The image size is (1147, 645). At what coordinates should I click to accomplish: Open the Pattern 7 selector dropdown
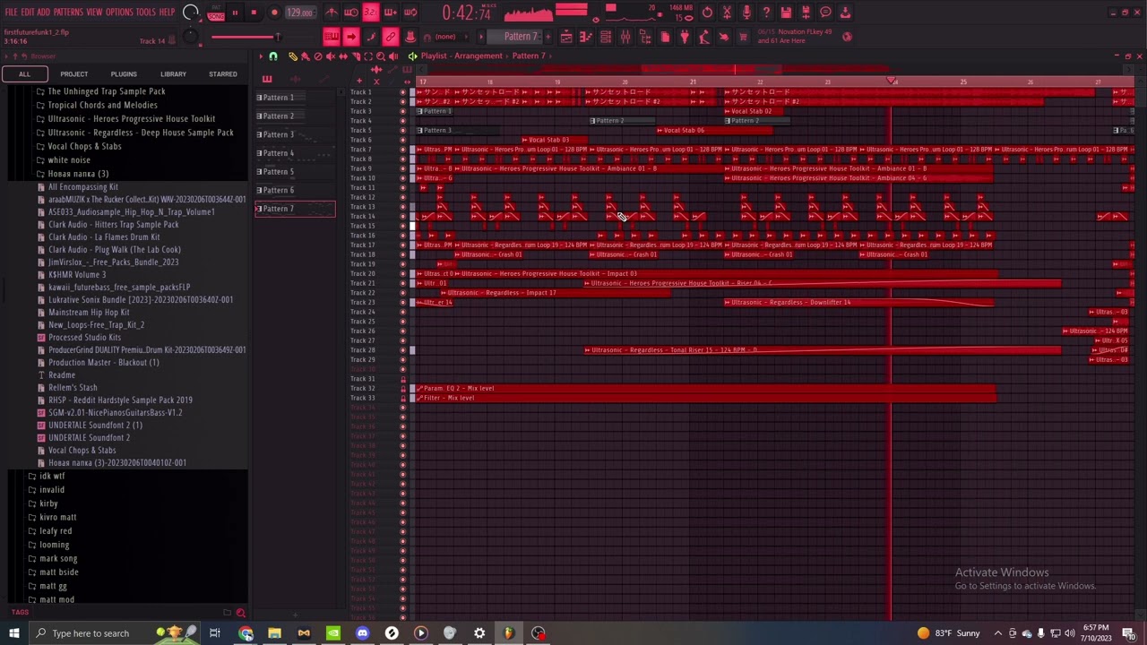[x=521, y=37]
